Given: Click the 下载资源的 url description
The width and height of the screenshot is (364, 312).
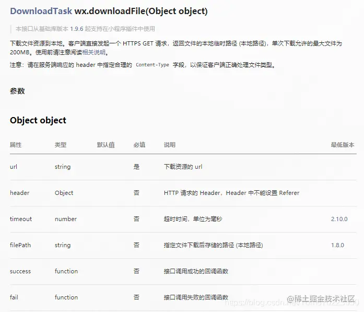Looking at the screenshot, I should point(183,167).
